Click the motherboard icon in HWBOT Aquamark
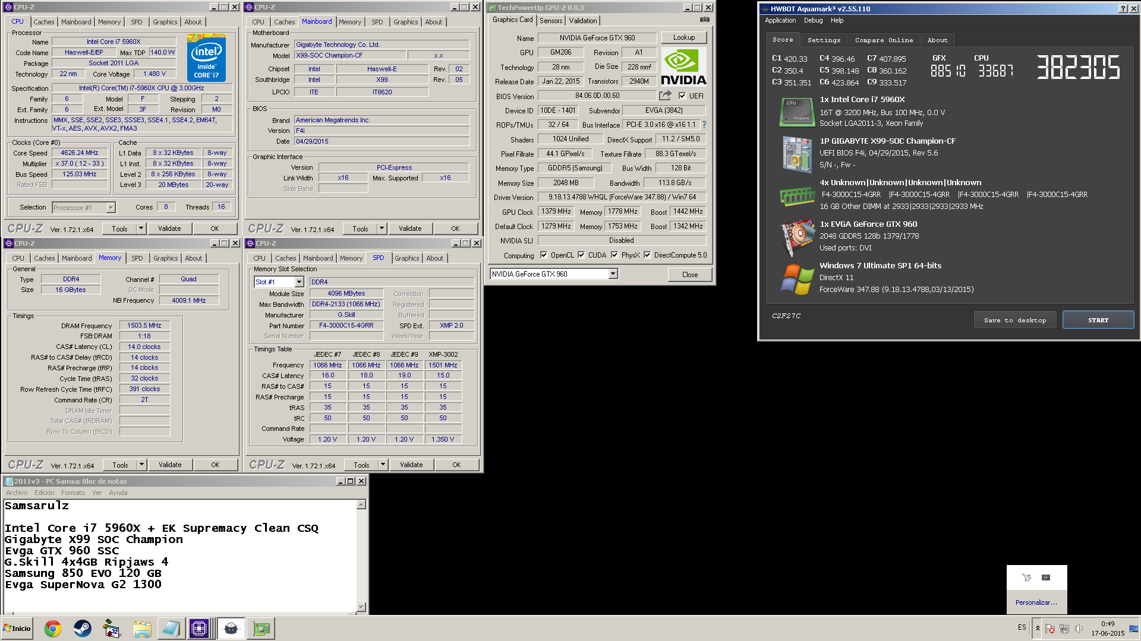1141x641 pixels. tap(796, 154)
